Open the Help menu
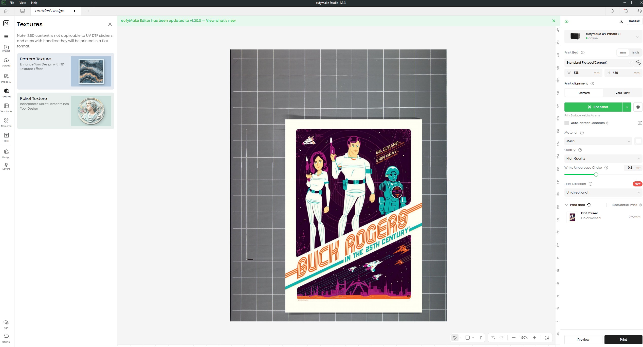This screenshot has width=643, height=347. 34,3
